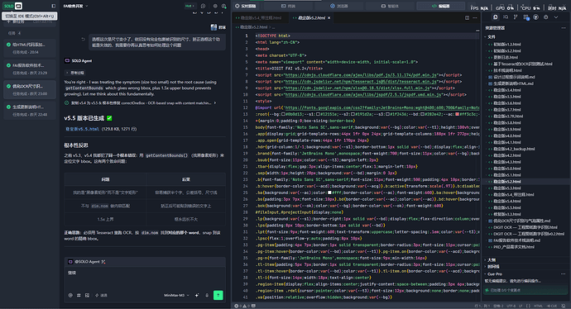Open the Explorer files view icon
This screenshot has height=309, width=571.
click(x=495, y=17)
